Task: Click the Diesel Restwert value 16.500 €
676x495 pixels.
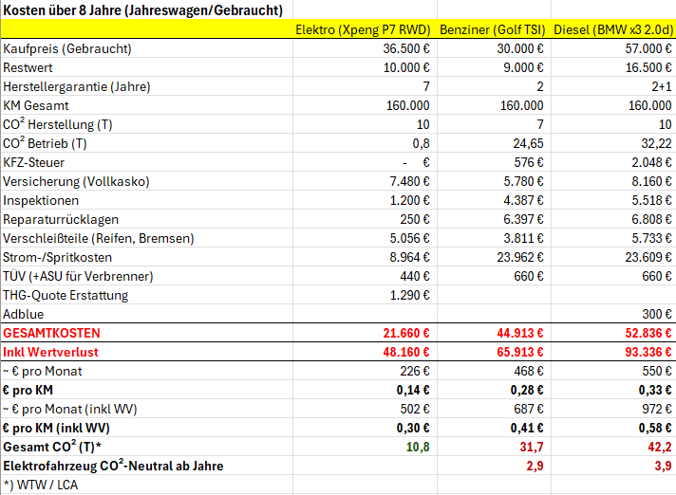Action: click(x=648, y=67)
